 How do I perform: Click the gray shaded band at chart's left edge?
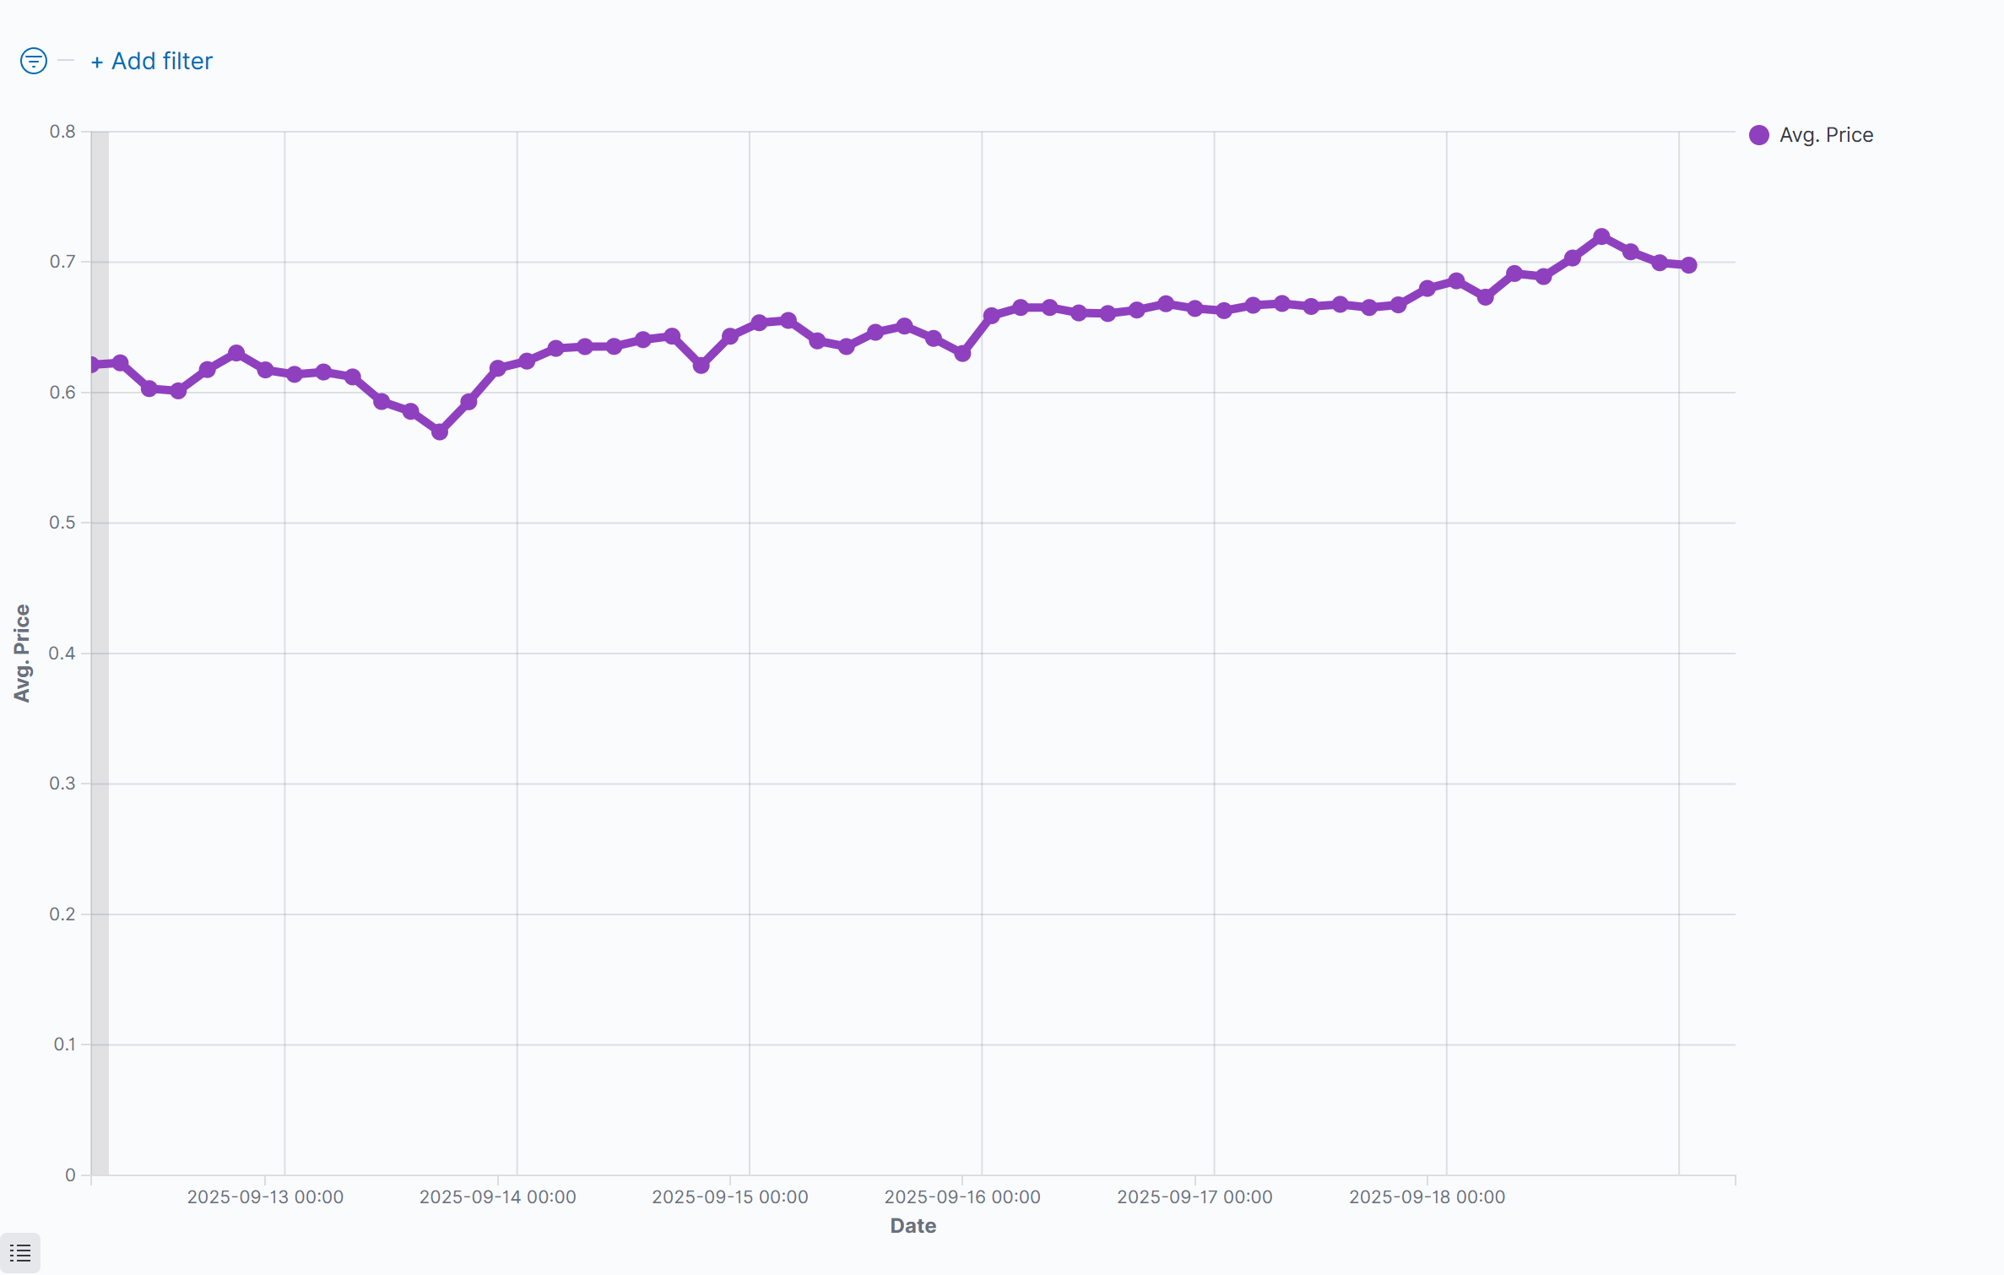100,675
